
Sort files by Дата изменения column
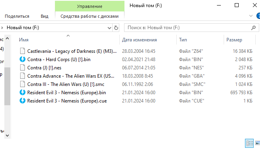[139, 40]
